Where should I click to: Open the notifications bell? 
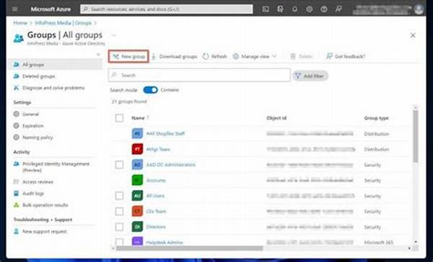[x=294, y=9]
